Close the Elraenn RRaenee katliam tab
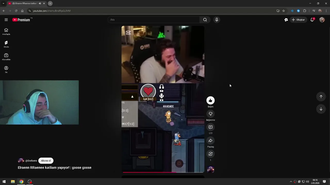Viewport: 330px width, 185px height. click(x=44, y=3)
